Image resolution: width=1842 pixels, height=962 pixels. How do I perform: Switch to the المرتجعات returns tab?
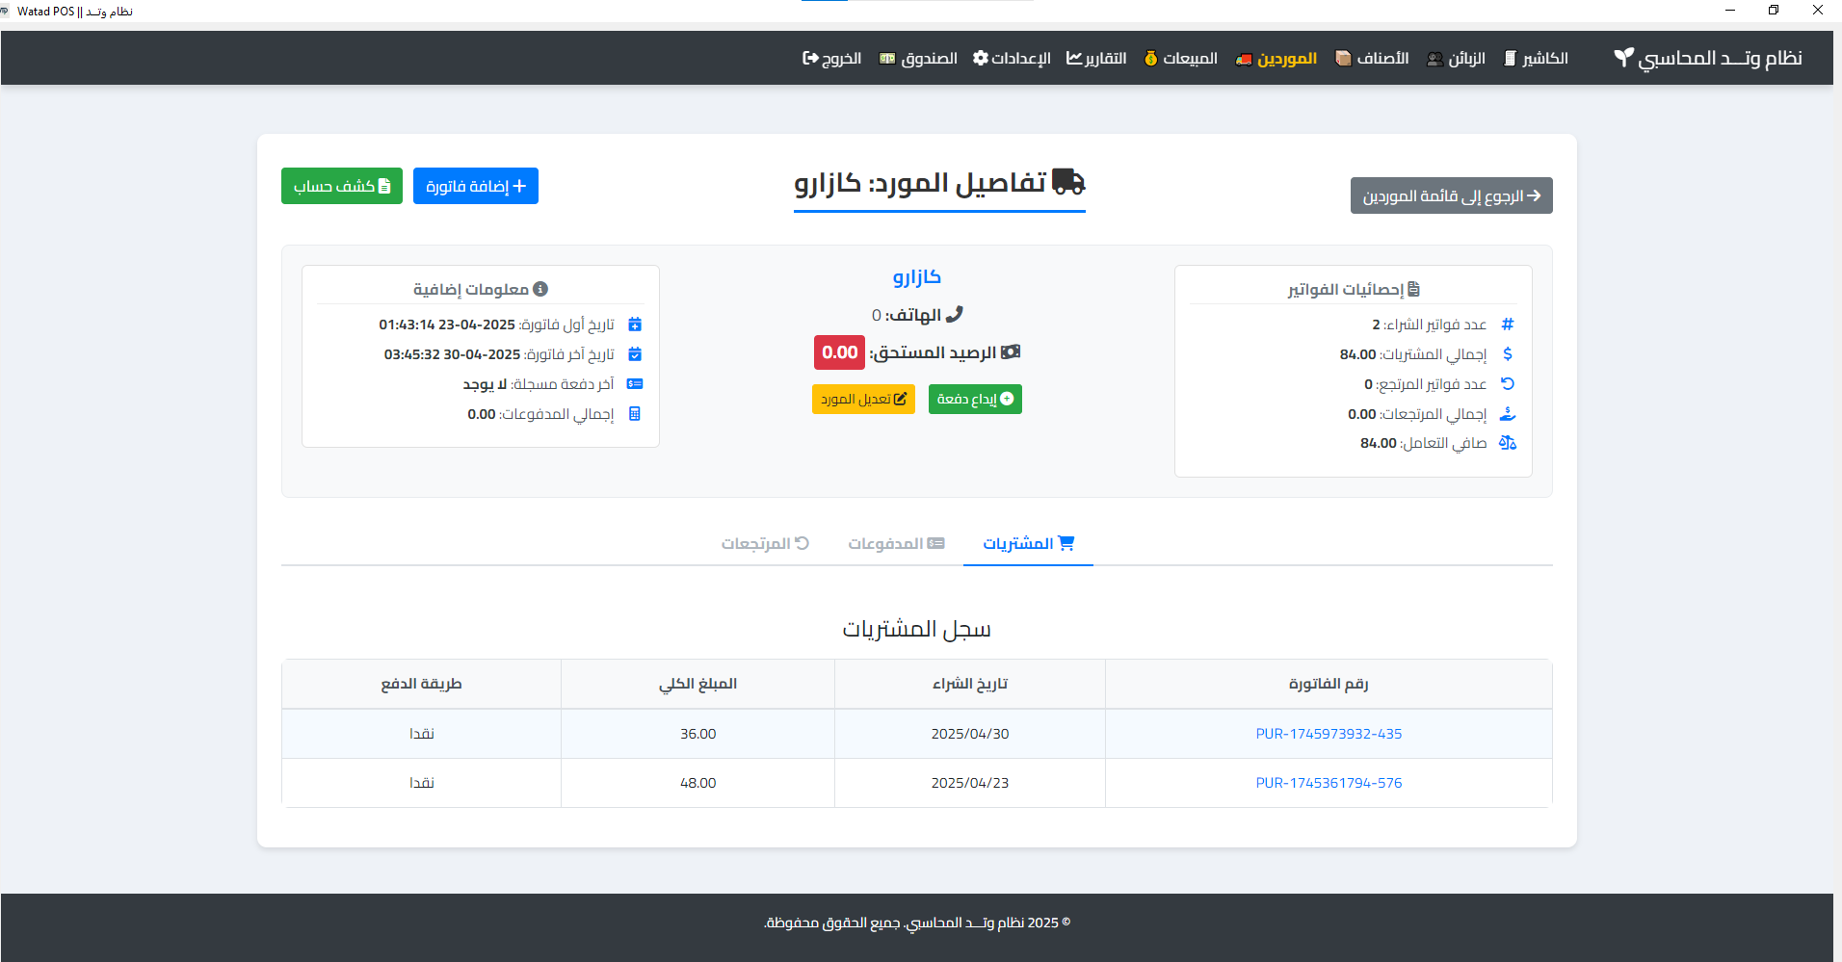[x=765, y=543]
